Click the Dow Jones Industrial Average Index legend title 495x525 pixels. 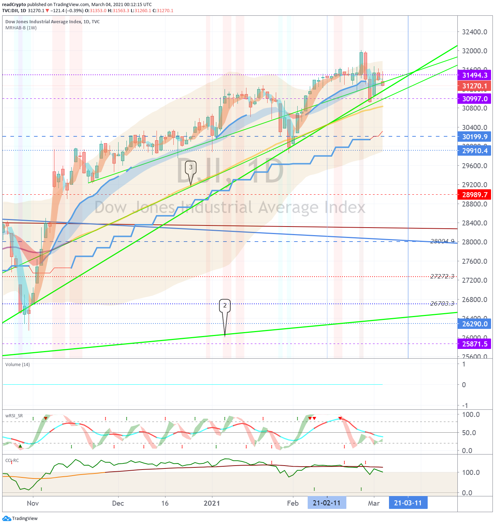(x=53, y=22)
